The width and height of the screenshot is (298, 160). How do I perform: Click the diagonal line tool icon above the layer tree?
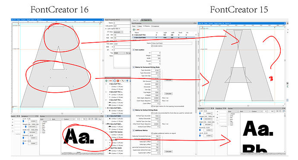click(123, 81)
